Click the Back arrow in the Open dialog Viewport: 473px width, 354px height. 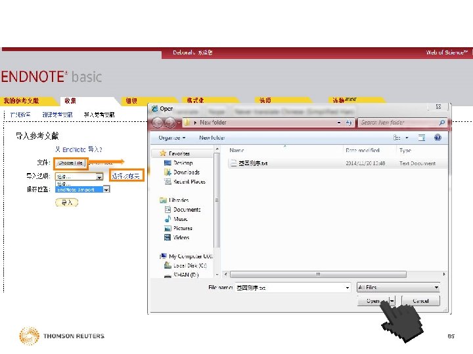pyautogui.click(x=157, y=123)
